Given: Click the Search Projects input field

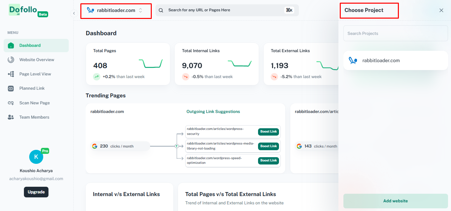Looking at the screenshot, I should coord(396,33).
